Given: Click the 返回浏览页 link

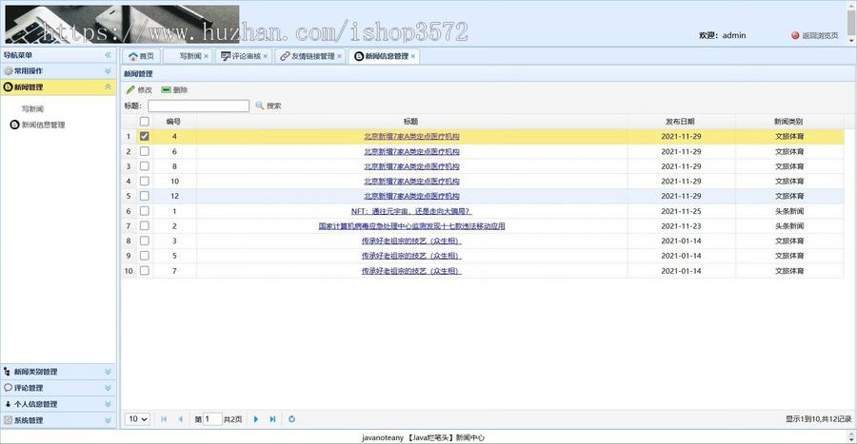Looking at the screenshot, I should pos(820,35).
